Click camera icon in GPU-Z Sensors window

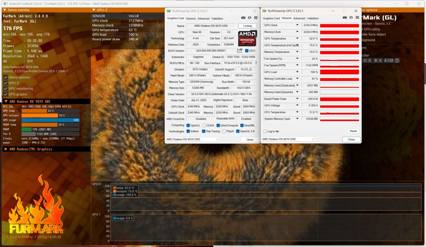point(345,18)
